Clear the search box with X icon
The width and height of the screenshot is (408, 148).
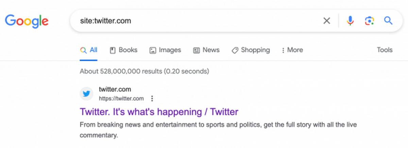[326, 21]
